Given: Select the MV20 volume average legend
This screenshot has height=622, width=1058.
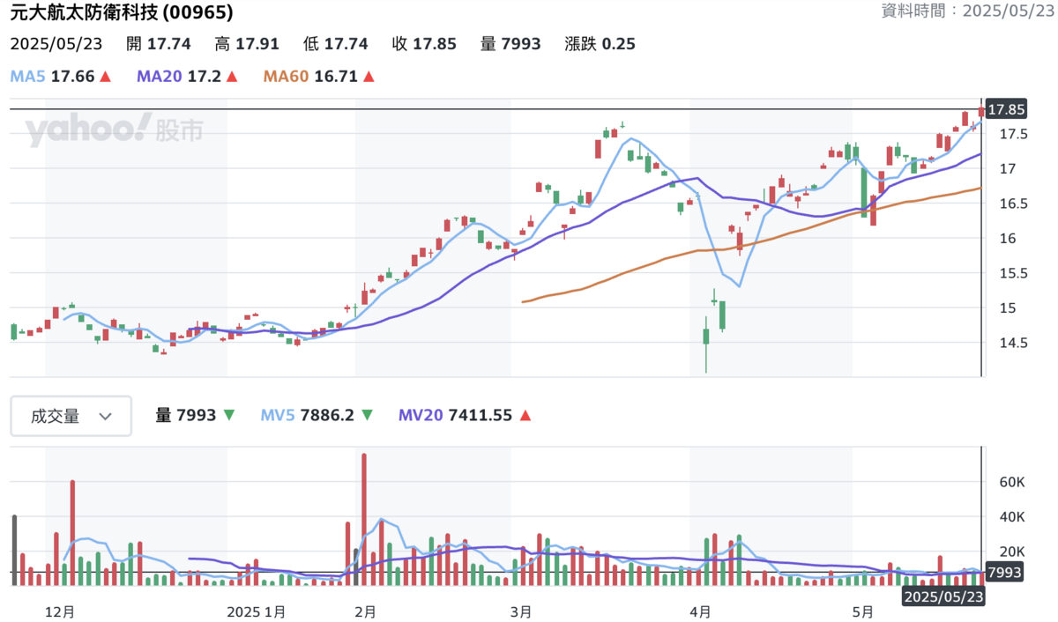Looking at the screenshot, I should pyautogui.click(x=419, y=415).
